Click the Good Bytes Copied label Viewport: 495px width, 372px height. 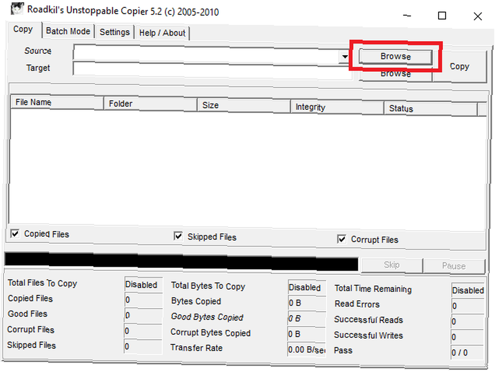[x=207, y=317]
